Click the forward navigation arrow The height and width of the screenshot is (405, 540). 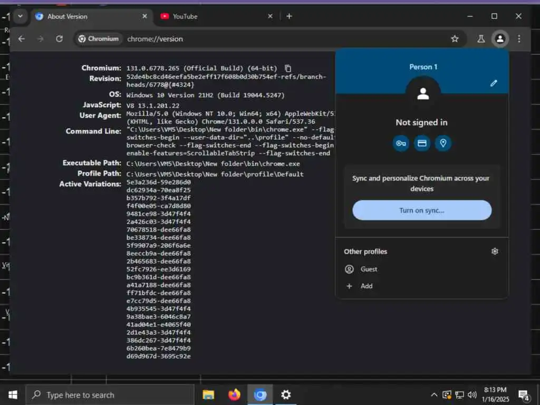(x=40, y=39)
